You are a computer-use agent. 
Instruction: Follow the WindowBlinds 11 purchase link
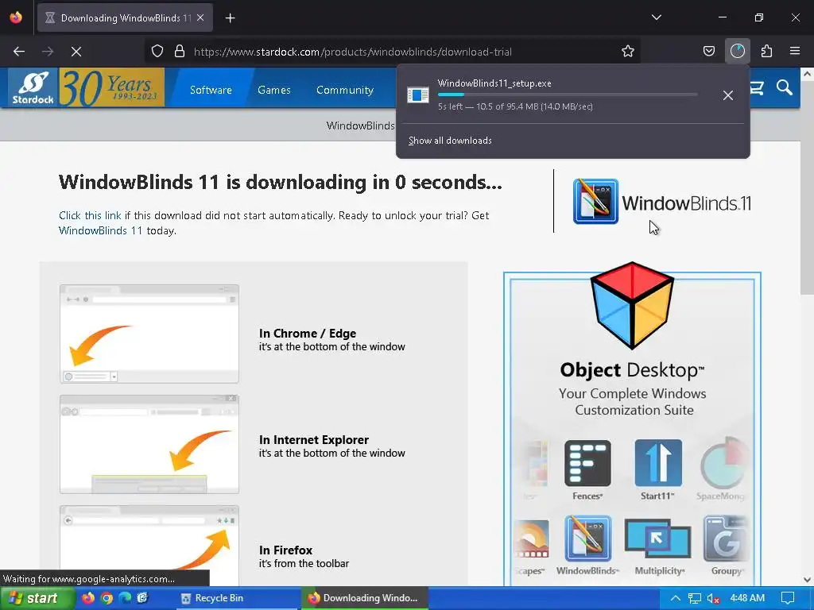click(x=100, y=230)
